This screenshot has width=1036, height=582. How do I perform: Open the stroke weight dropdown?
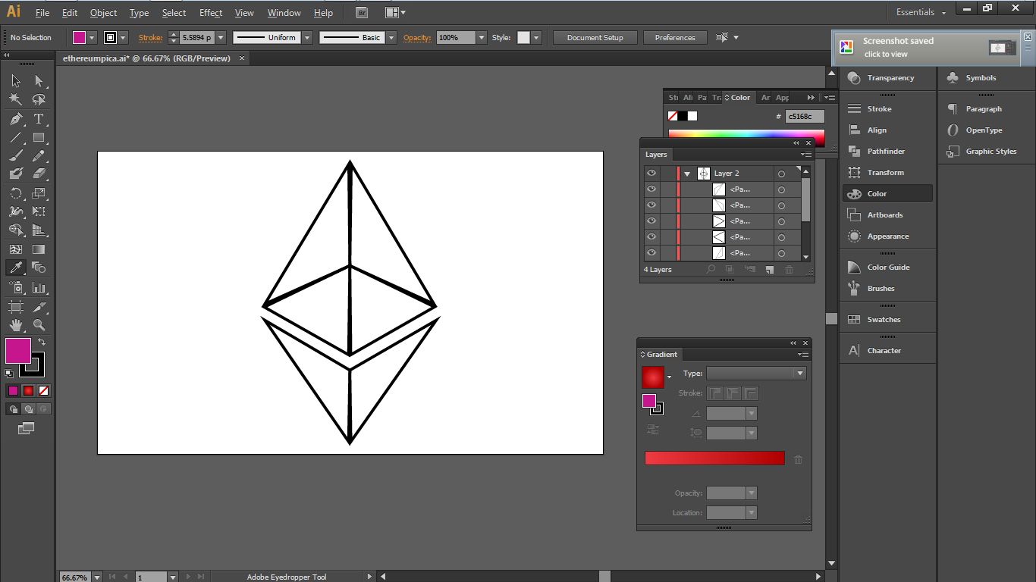[x=221, y=37]
